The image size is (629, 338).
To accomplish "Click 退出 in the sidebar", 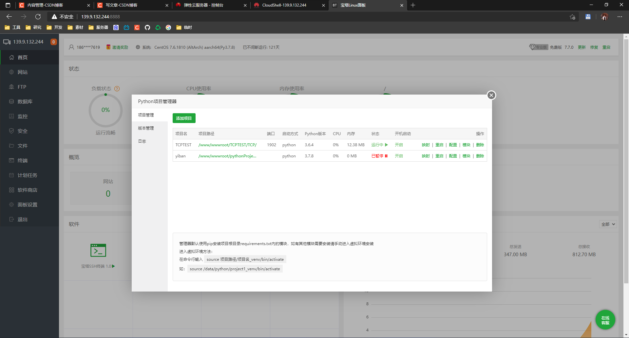I will coord(29,219).
